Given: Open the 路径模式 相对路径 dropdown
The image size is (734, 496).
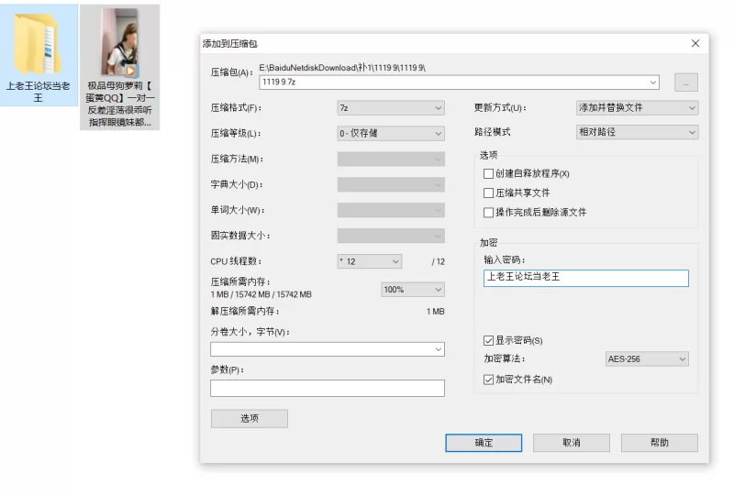Looking at the screenshot, I should tap(637, 132).
